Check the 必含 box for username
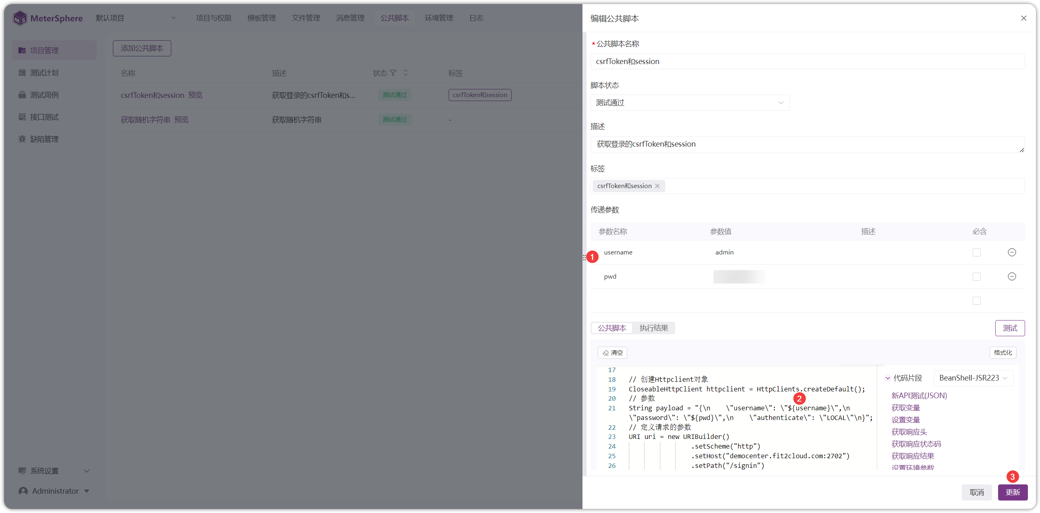 976,252
